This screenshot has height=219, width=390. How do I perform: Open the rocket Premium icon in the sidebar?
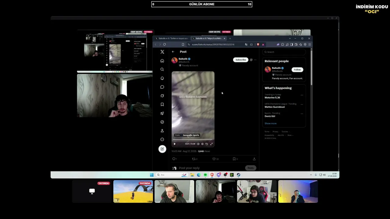click(x=162, y=113)
